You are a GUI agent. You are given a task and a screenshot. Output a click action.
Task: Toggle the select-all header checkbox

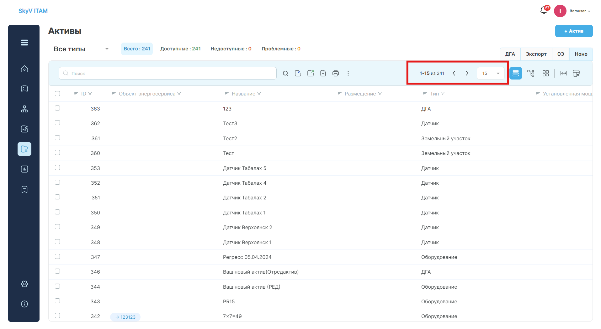click(x=57, y=94)
